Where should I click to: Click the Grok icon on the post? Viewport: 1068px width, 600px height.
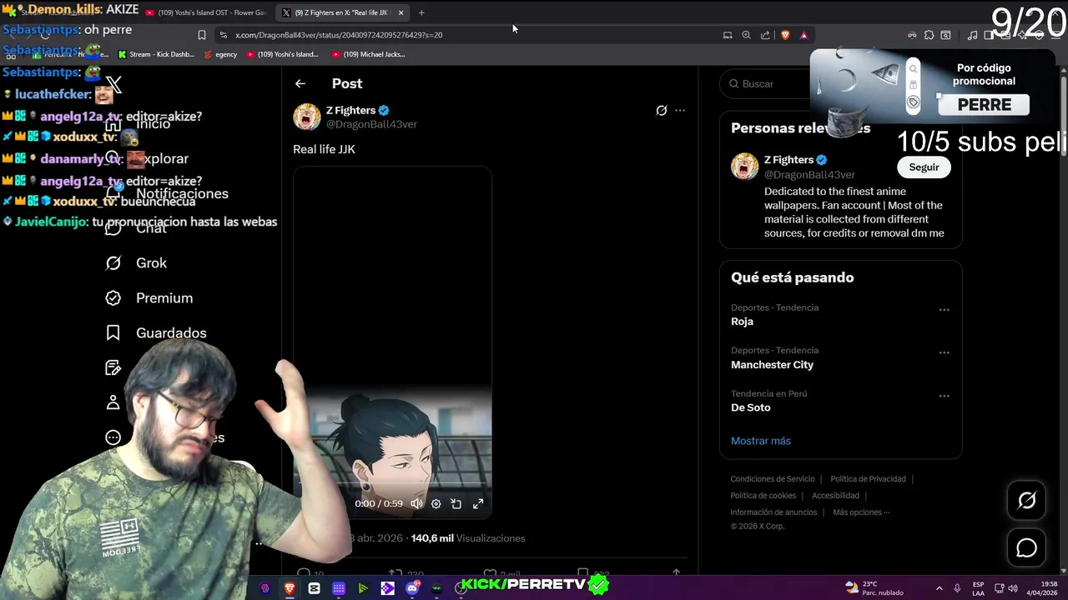click(x=662, y=110)
